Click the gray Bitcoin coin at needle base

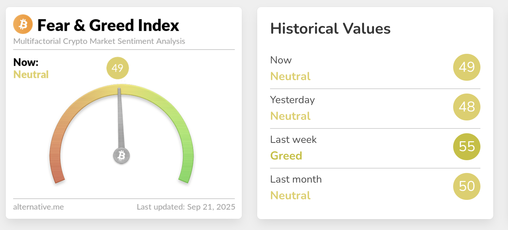[121, 156]
